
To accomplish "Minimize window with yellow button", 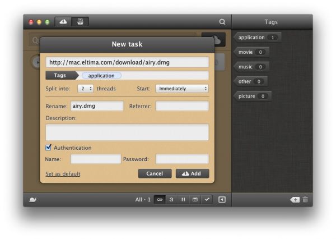I will click(39, 22).
